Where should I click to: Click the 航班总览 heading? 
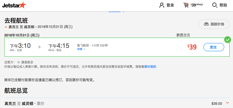[16, 90]
